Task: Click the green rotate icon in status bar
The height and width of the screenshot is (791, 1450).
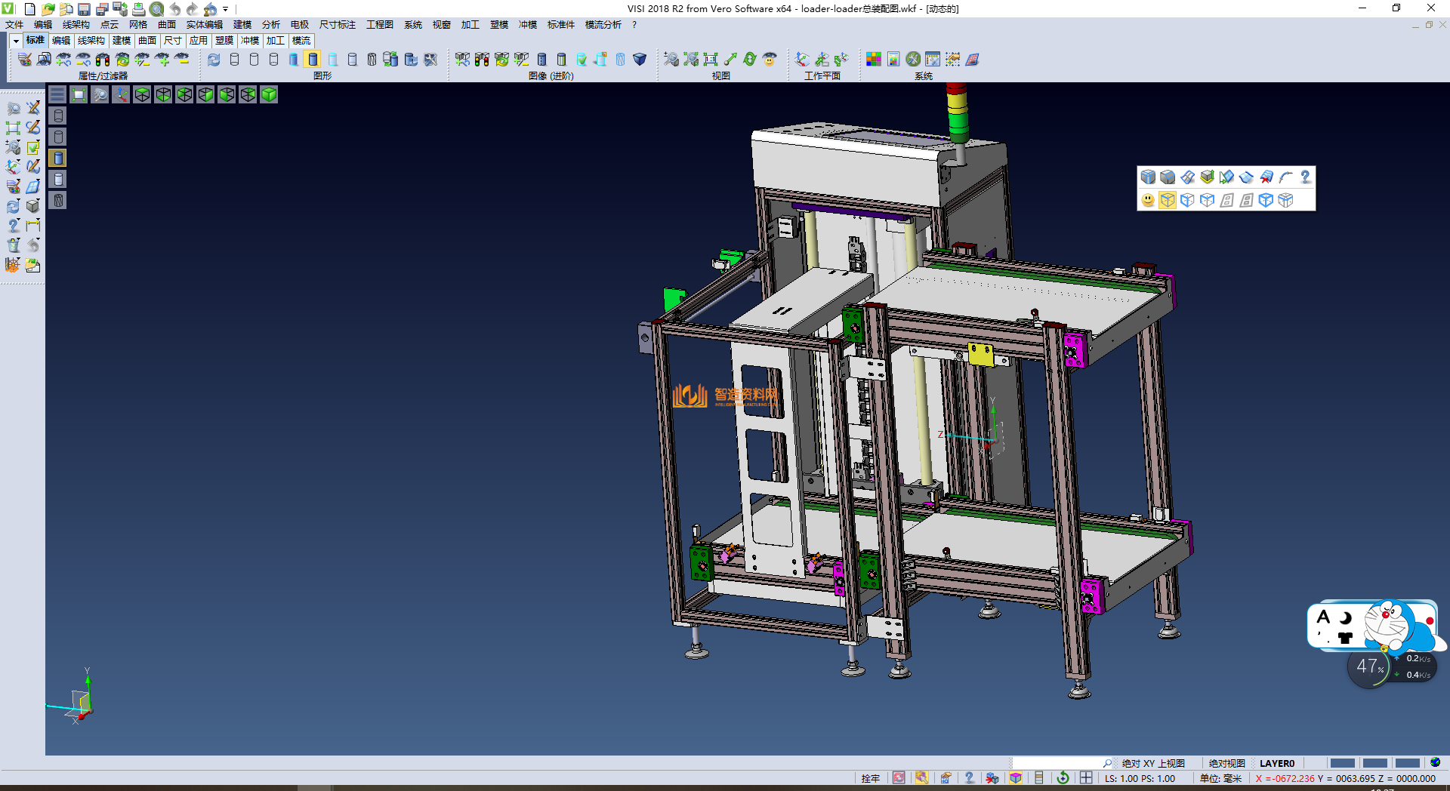Action: coord(1063,778)
